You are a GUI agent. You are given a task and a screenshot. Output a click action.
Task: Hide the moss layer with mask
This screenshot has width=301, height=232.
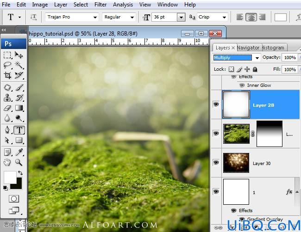(x=216, y=134)
